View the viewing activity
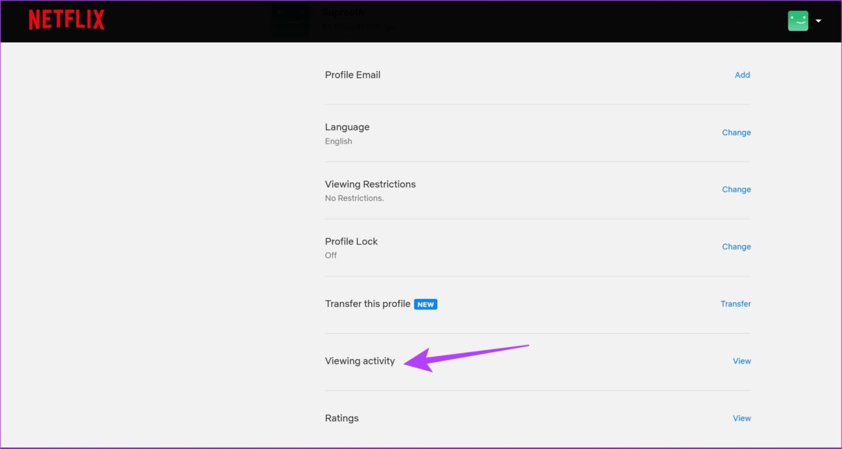Viewport: 842px width, 449px height. (742, 361)
